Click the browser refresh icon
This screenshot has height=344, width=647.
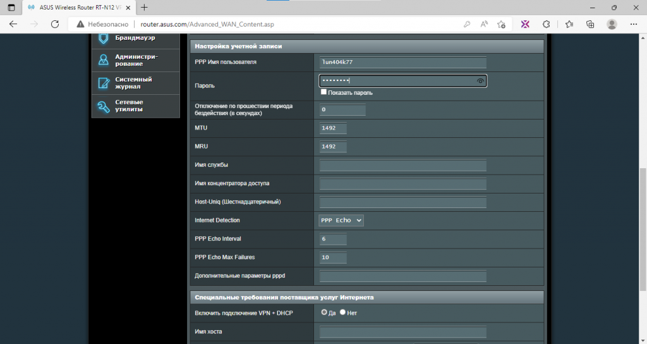pos(55,24)
